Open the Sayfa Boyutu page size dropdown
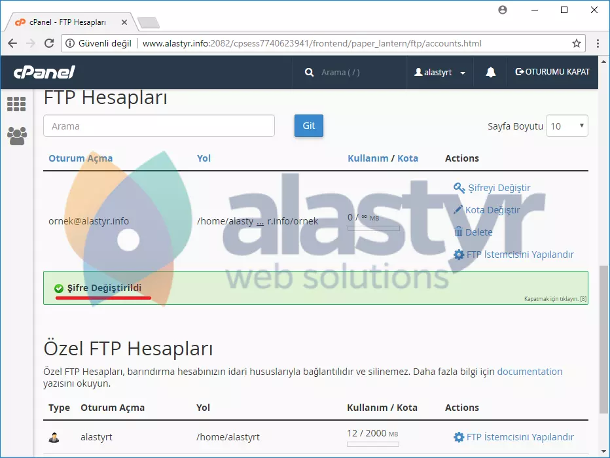Viewport: 610px width, 458px height. 567,126
